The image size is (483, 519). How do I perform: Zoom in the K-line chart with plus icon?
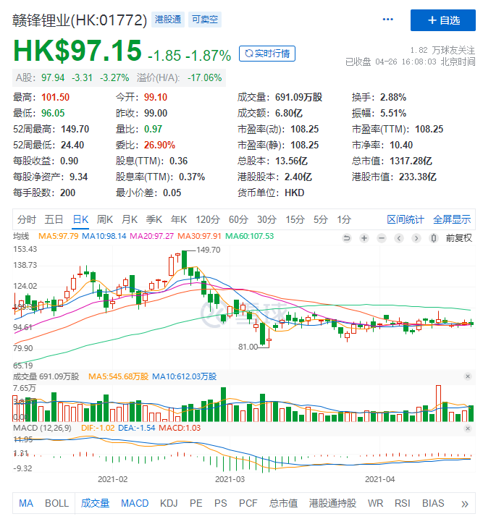pyautogui.click(x=364, y=238)
